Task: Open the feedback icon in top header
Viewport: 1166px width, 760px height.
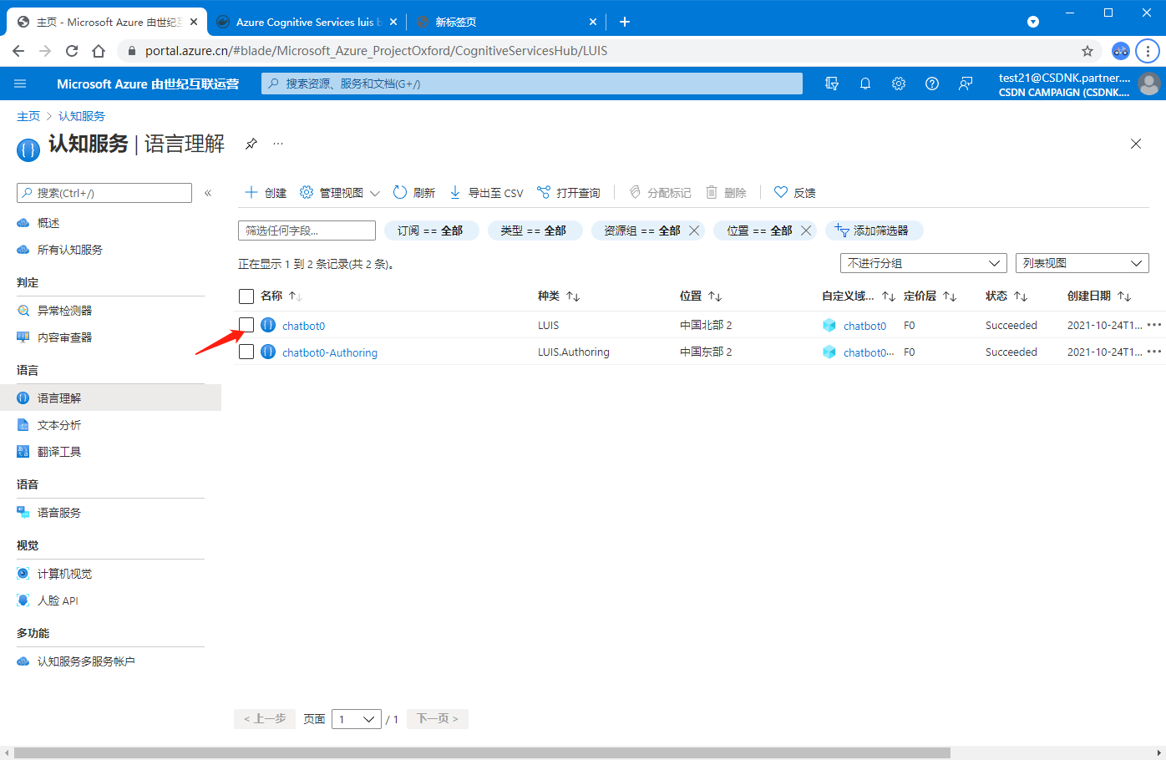Action: [x=966, y=84]
